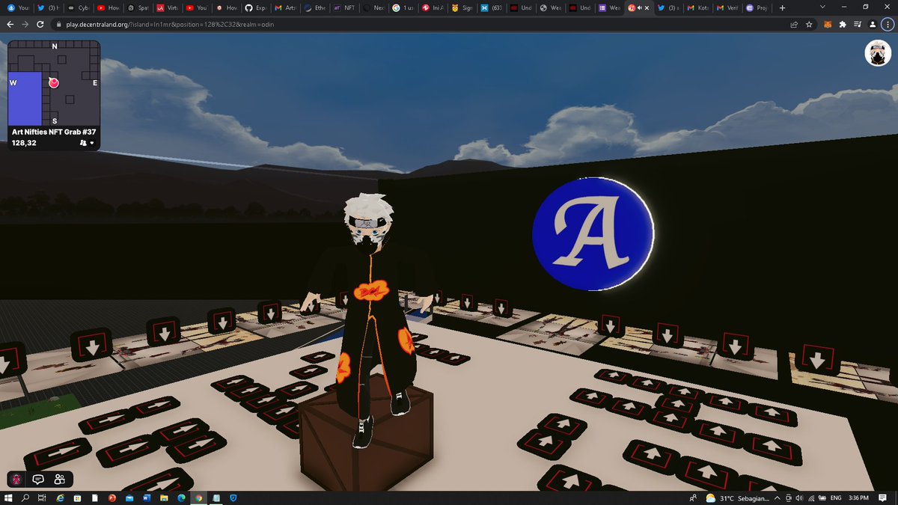Switch to the Kotc Gmail tab
This screenshot has width=898, height=505.
(697, 7)
